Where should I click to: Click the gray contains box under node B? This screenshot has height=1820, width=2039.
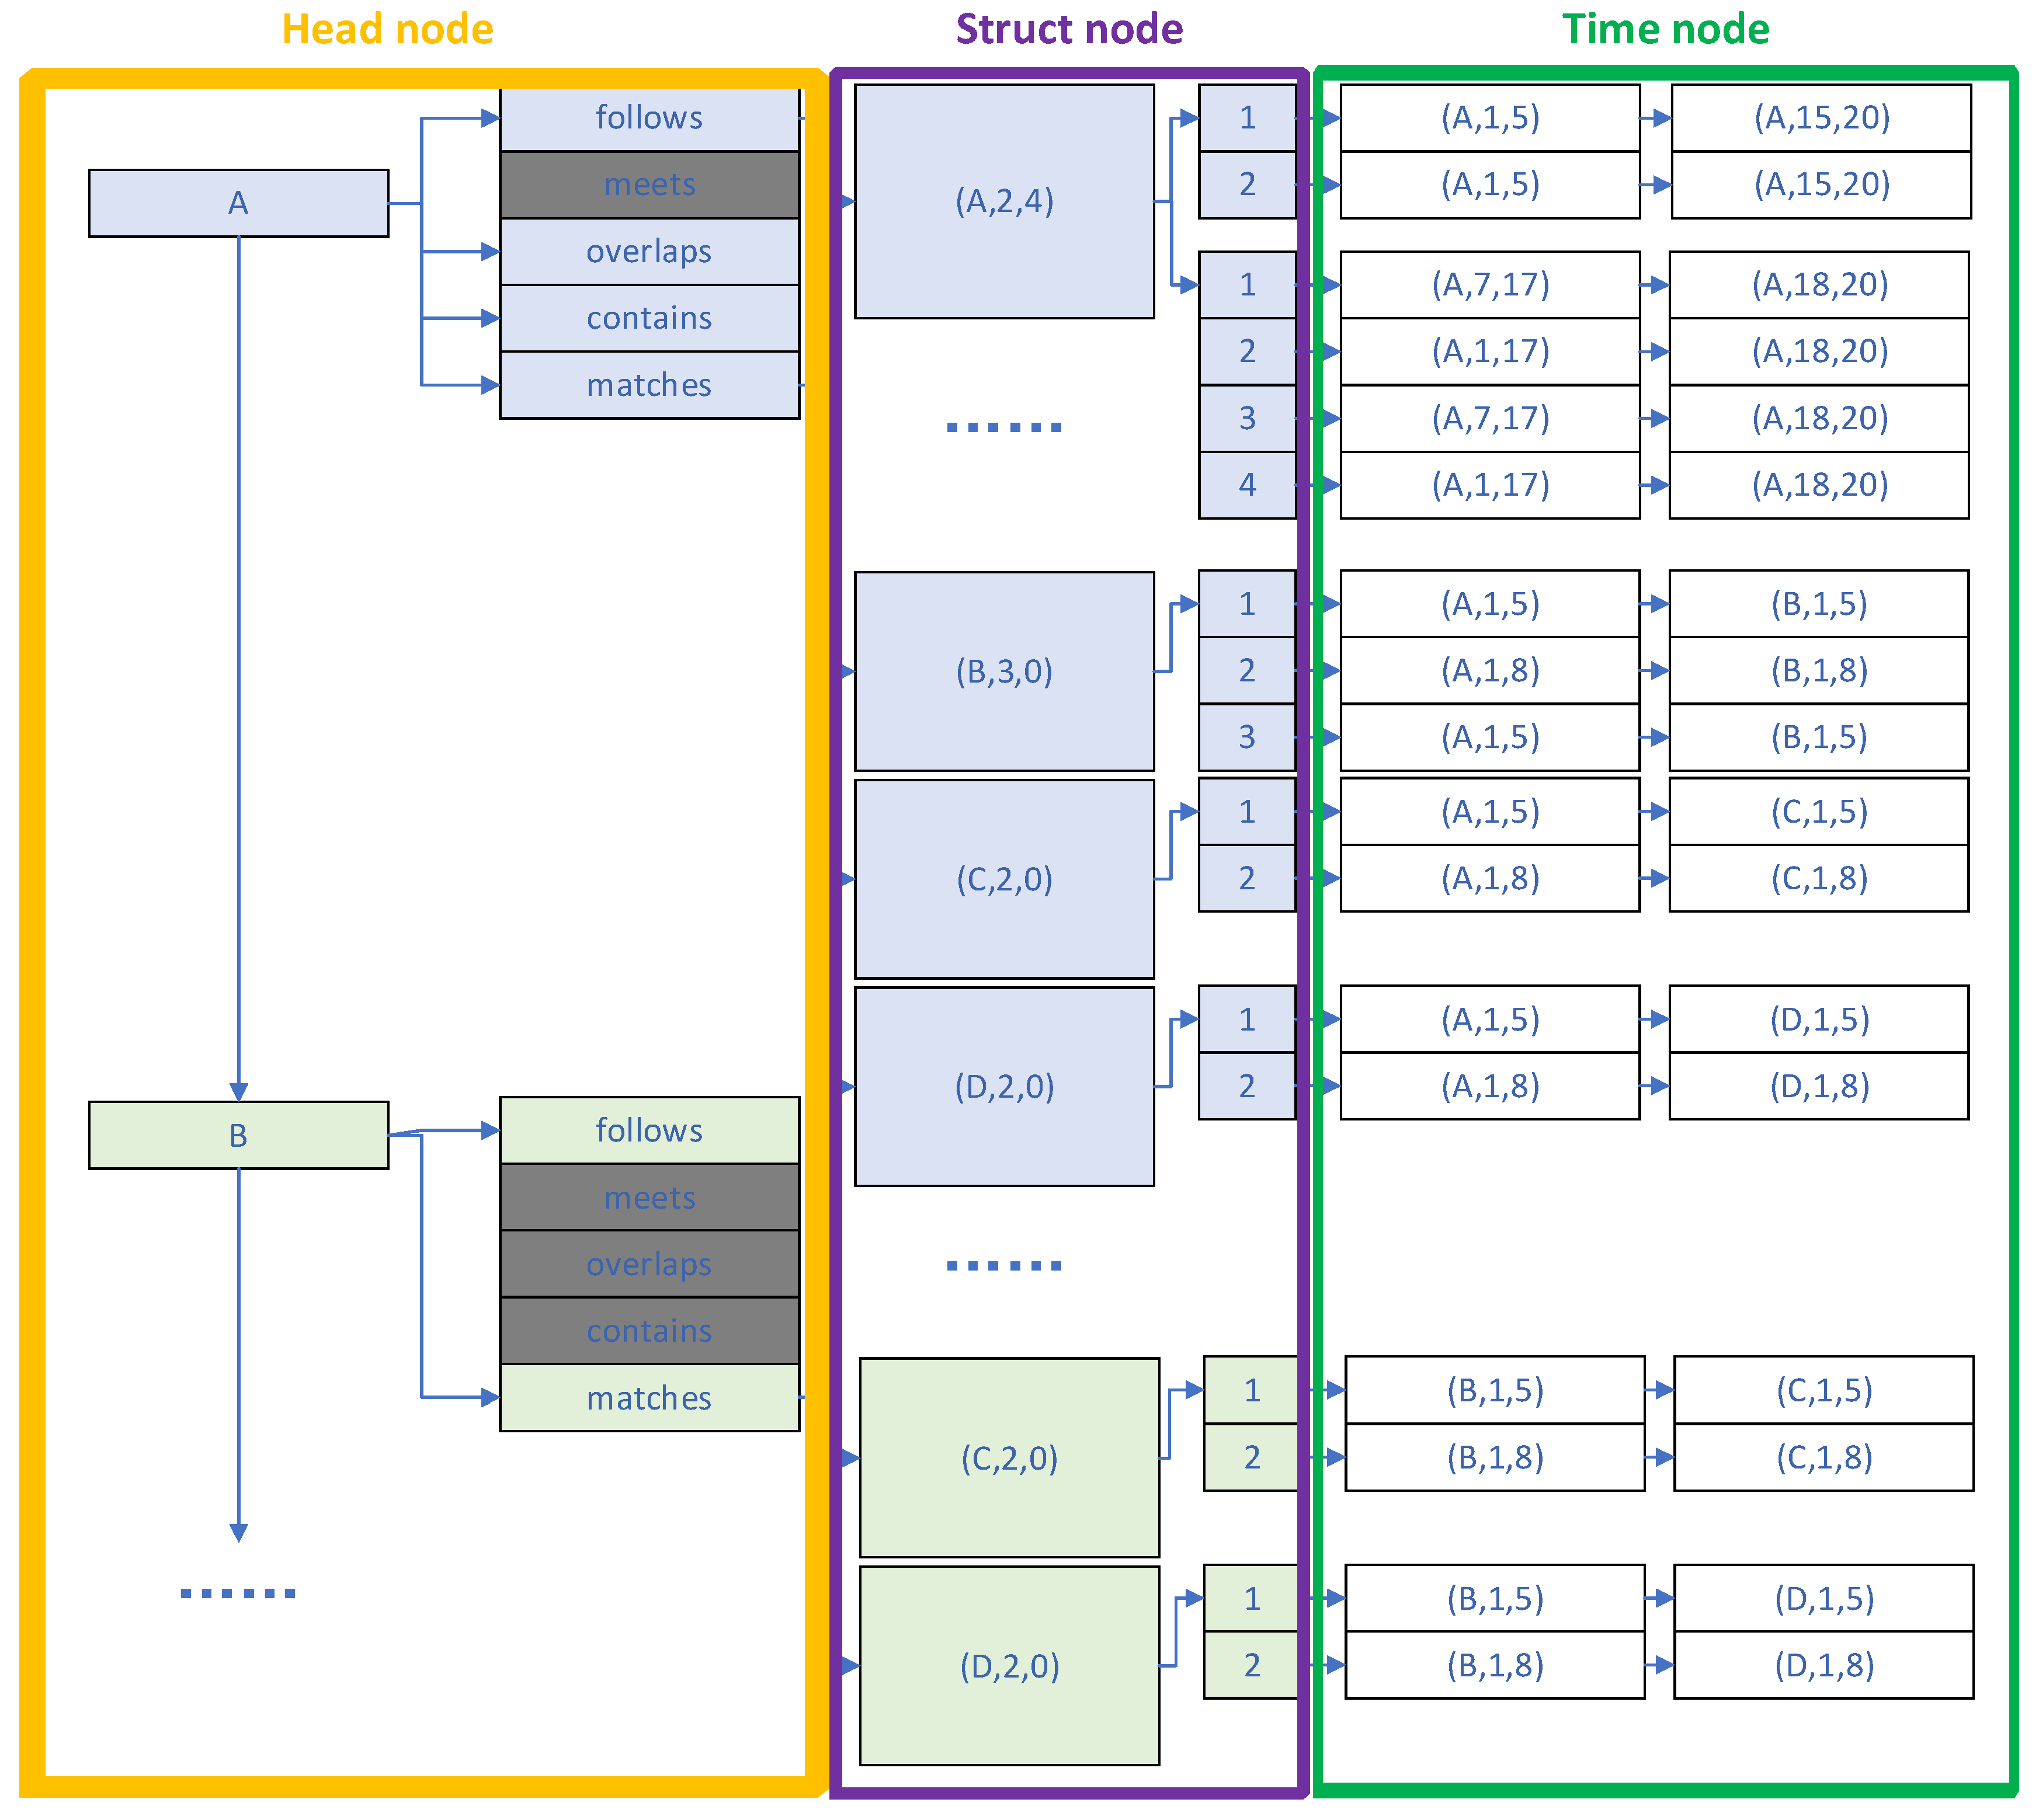pos(649,1331)
